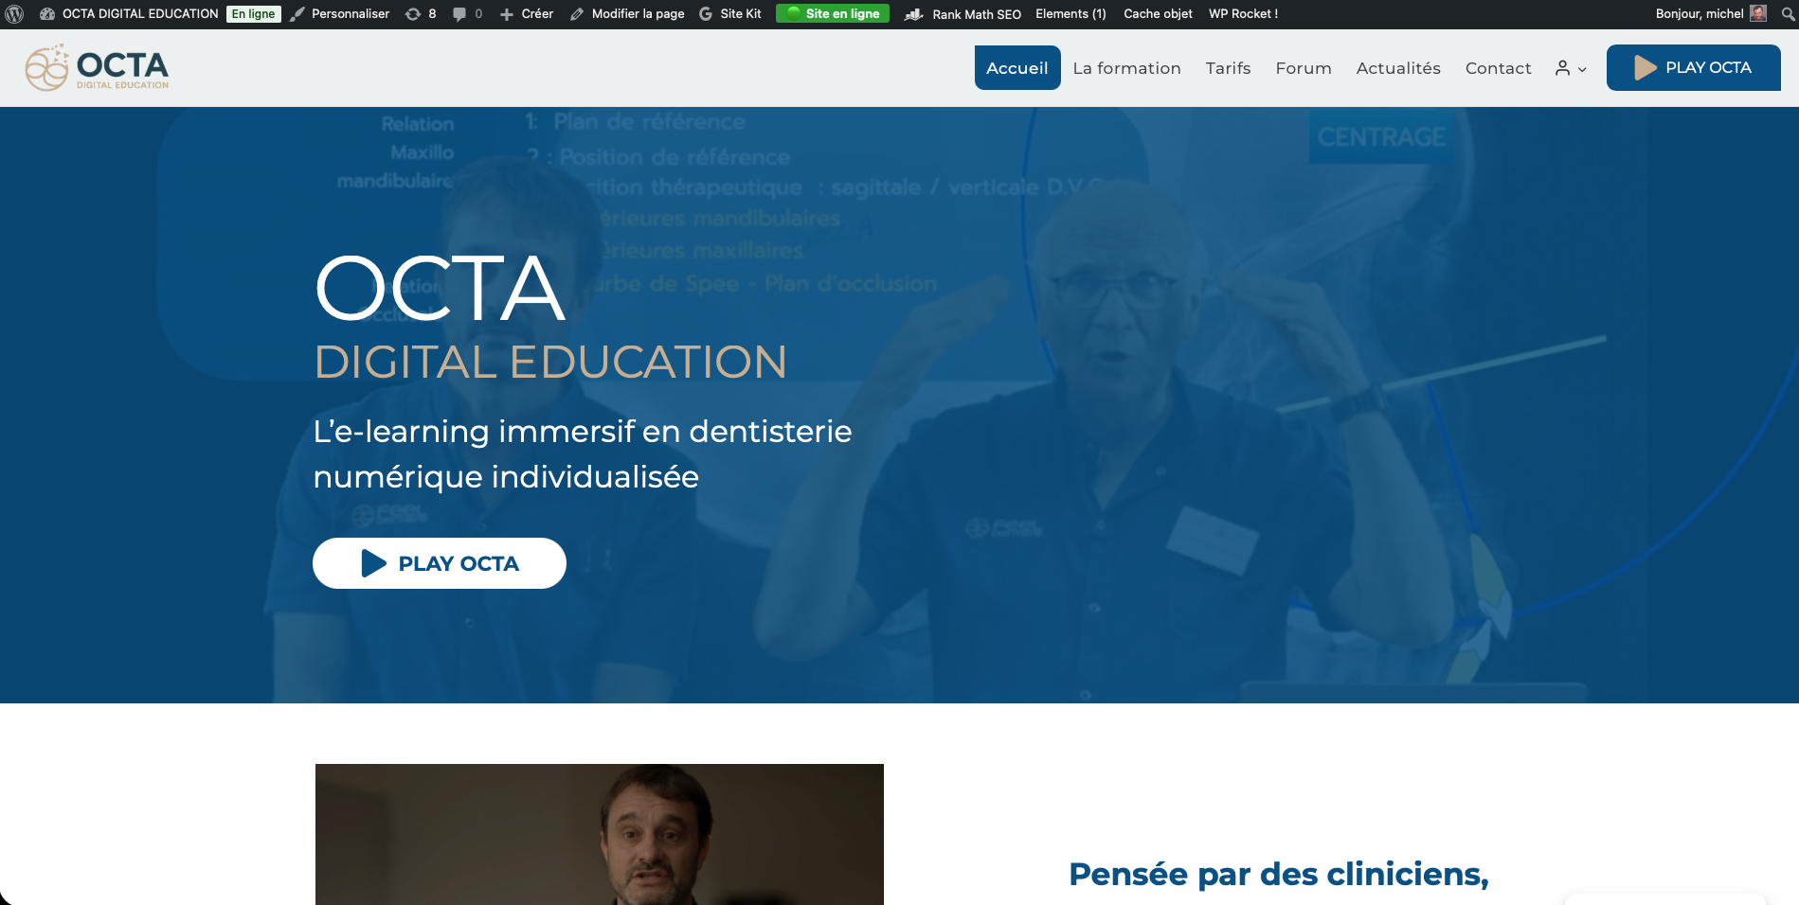Click the green 'Site en ligne' button
The width and height of the screenshot is (1799, 905).
pyautogui.click(x=833, y=13)
